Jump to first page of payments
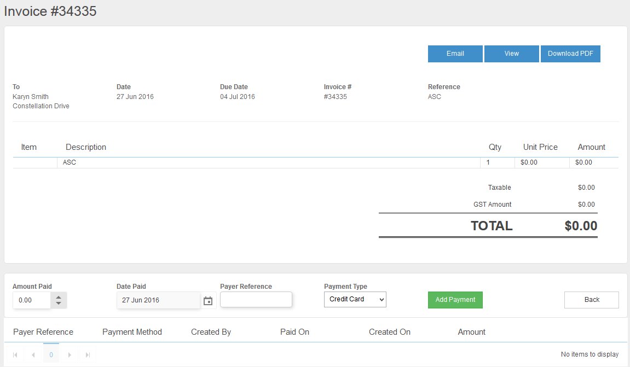 click(x=14, y=354)
